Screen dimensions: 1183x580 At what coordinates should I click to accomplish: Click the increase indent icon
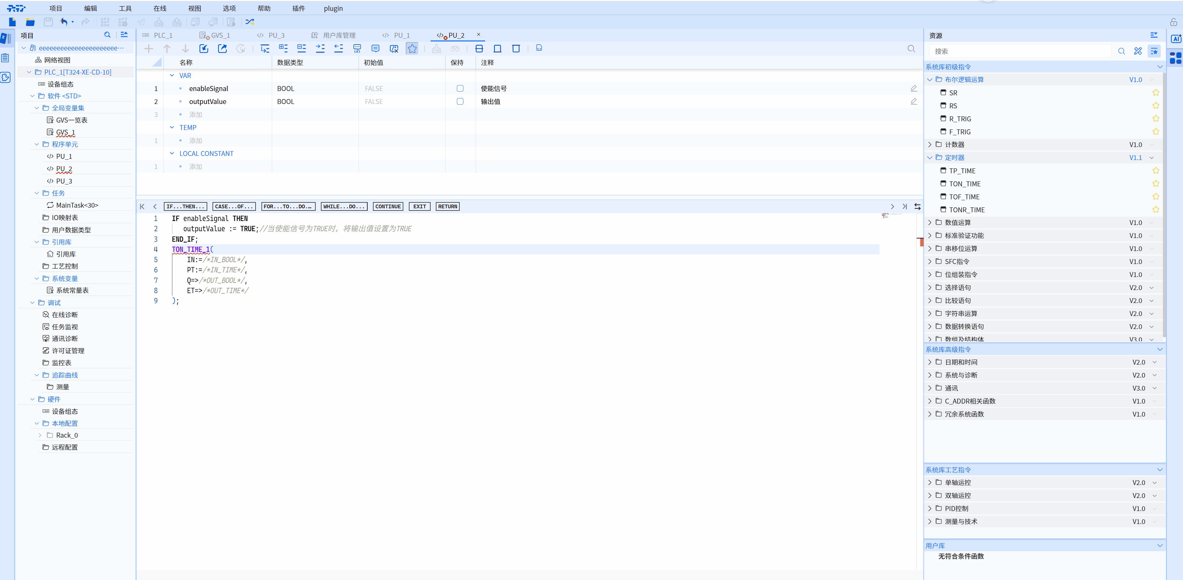[320, 49]
